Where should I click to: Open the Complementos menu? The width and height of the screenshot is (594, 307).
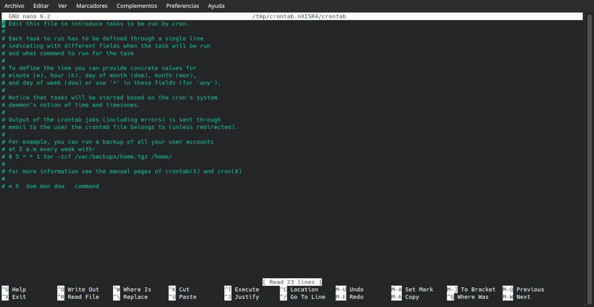tap(137, 6)
